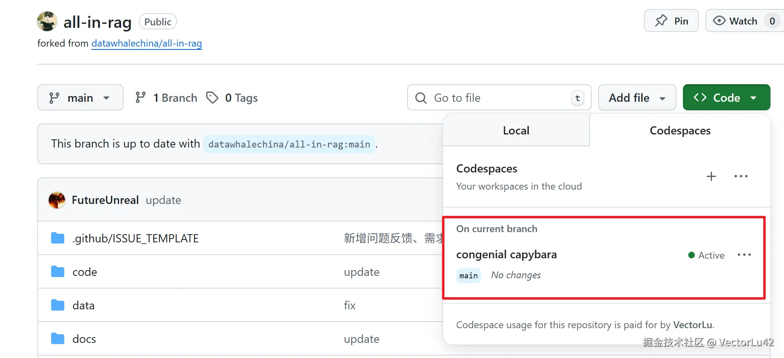Click the folder icon for .github/ISSUE_TEMPLATE

[x=58, y=238]
